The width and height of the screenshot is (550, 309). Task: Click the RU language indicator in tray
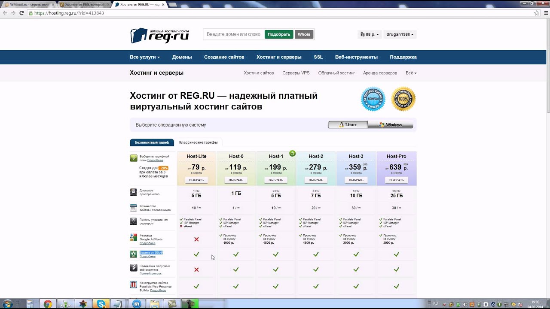436,303
